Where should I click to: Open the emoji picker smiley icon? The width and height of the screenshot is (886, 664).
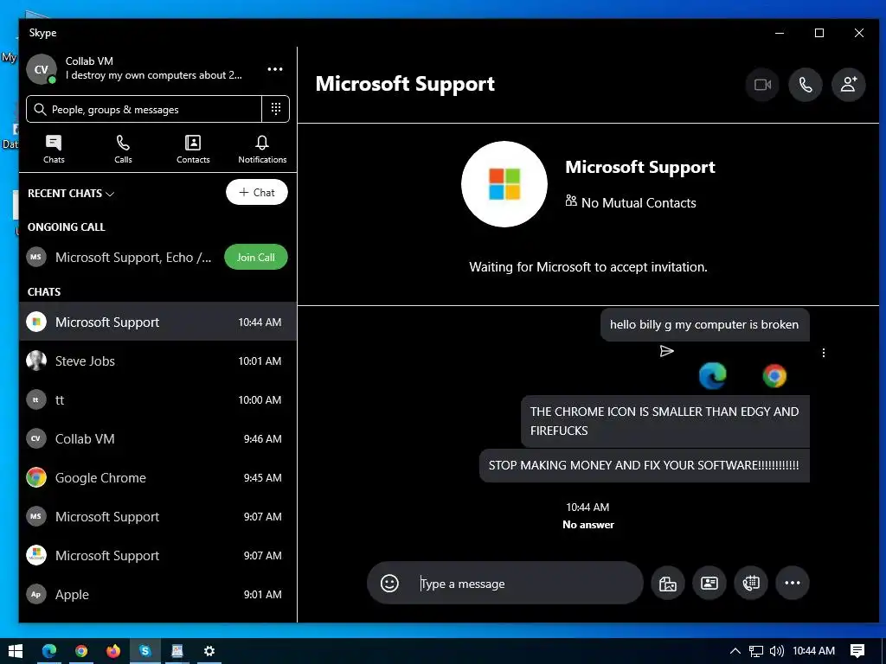389,584
